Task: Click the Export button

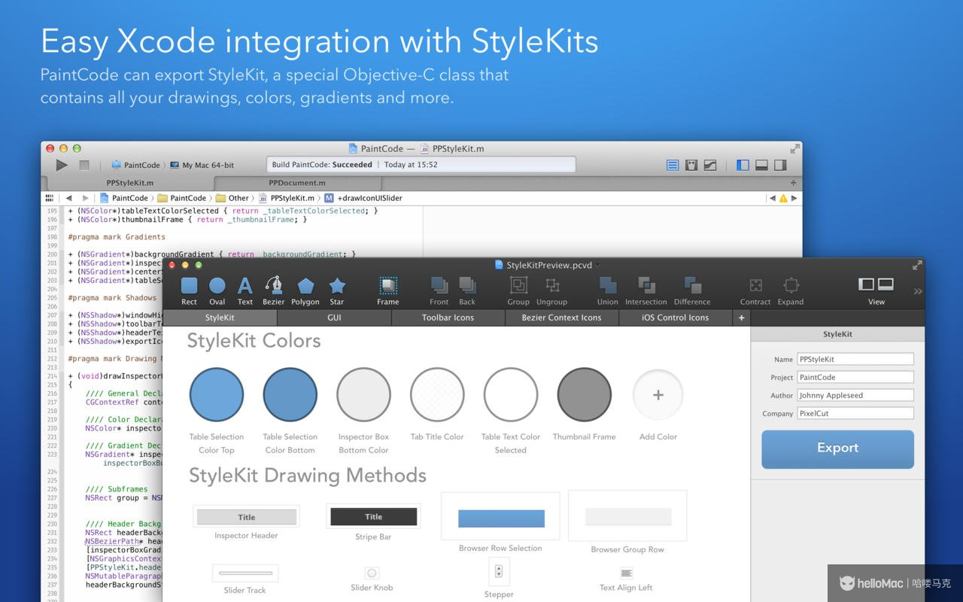Action: [x=837, y=448]
